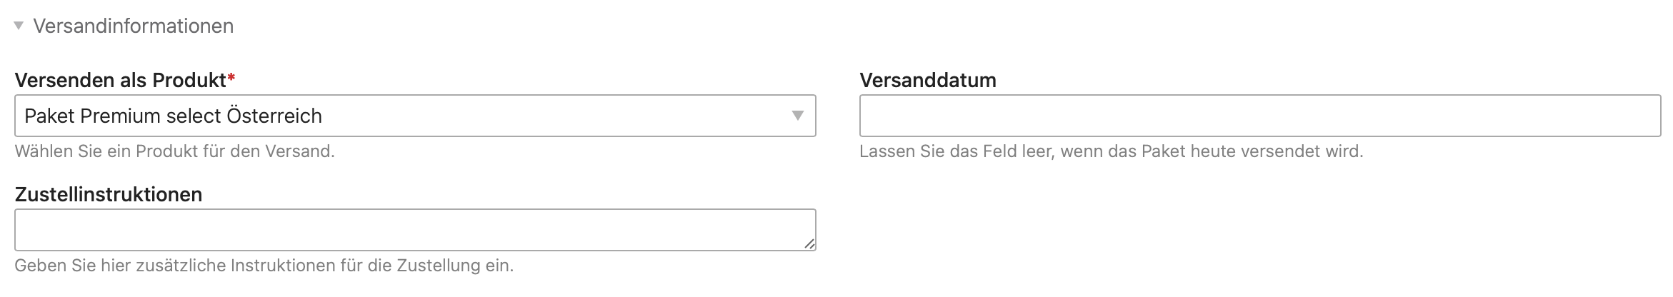The image size is (1673, 297).
Task: Click the Zustellinstruktionen textarea resize handle
Action: (x=809, y=243)
